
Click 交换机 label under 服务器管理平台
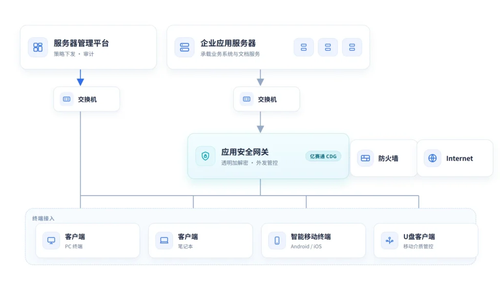[x=87, y=100]
